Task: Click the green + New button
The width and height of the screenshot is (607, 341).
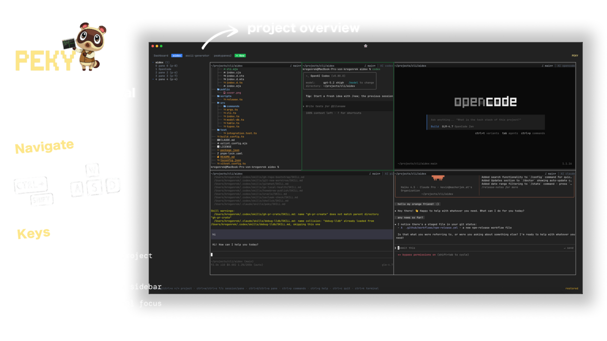Action: click(x=240, y=56)
